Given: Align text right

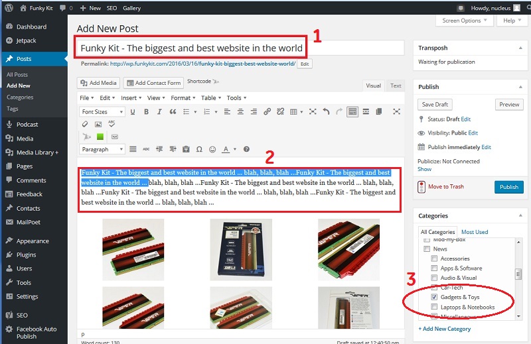Looking at the screenshot, I should 254,111.
